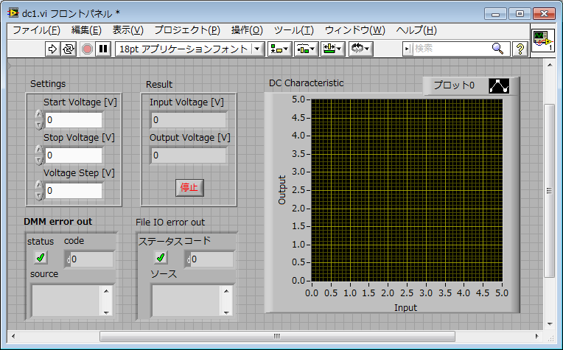
Task: Click the Start Voltage input field
Action: (74, 120)
